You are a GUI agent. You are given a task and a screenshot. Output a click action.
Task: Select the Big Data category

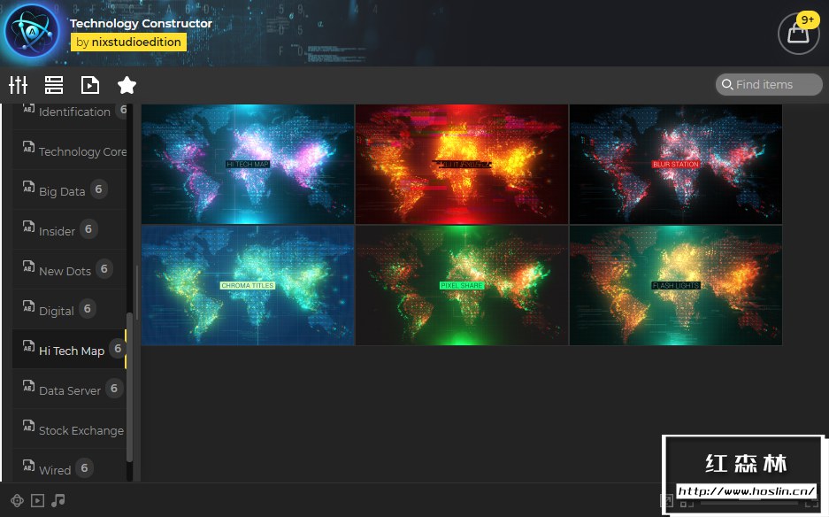[70, 190]
